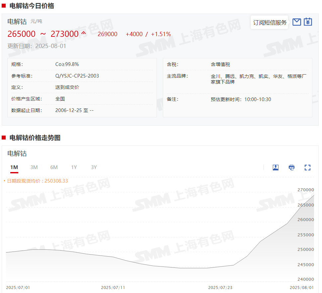
Task: Select the 1M time range tab
Action: (x=14, y=167)
